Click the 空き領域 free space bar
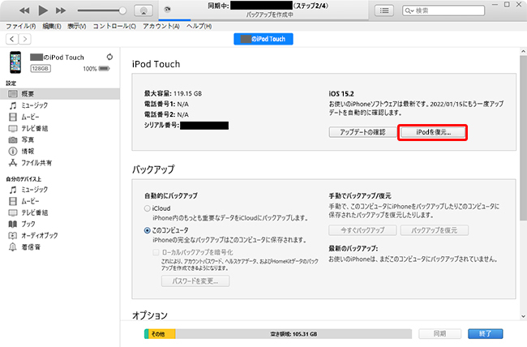Screen dimensions: 527x347 (293, 334)
